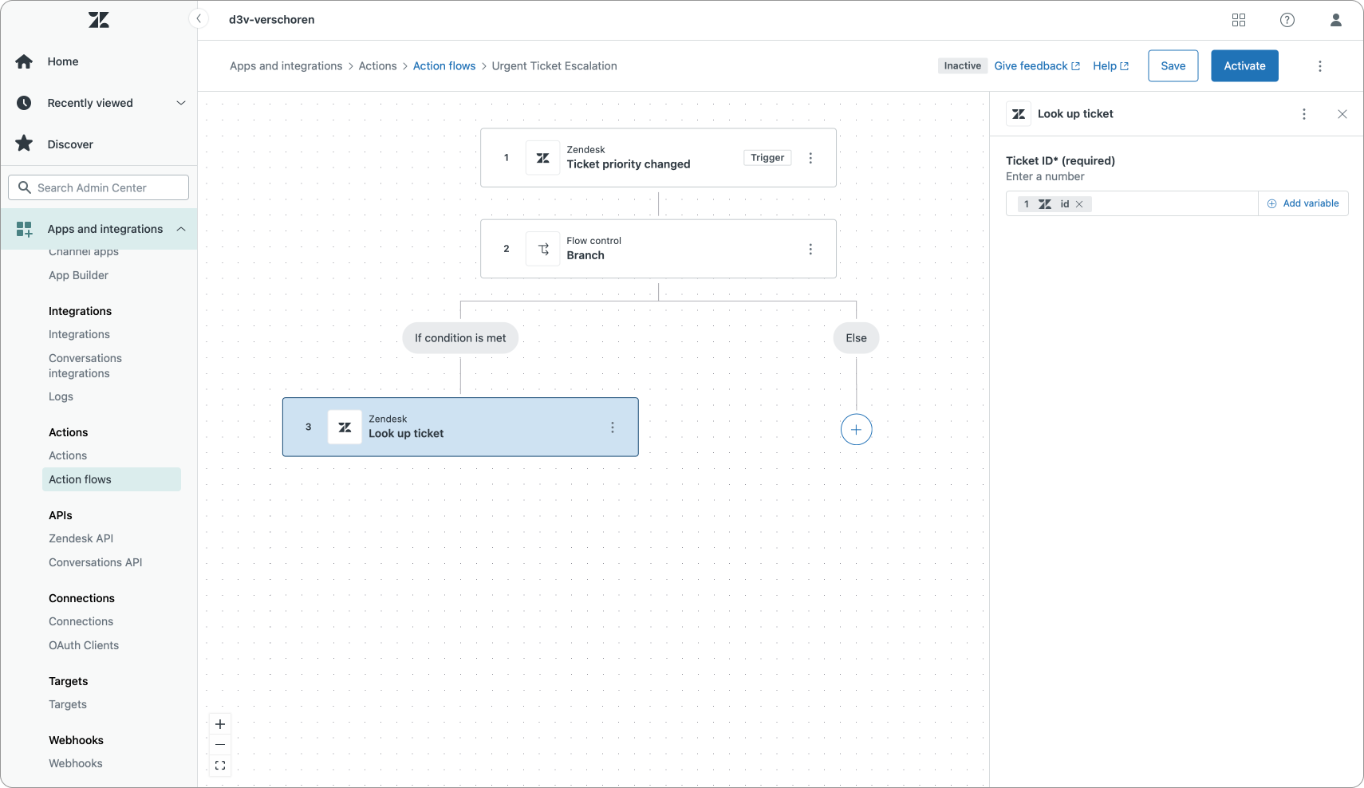Add a step under the Else branch
Screen dimensions: 1364x788
point(856,430)
